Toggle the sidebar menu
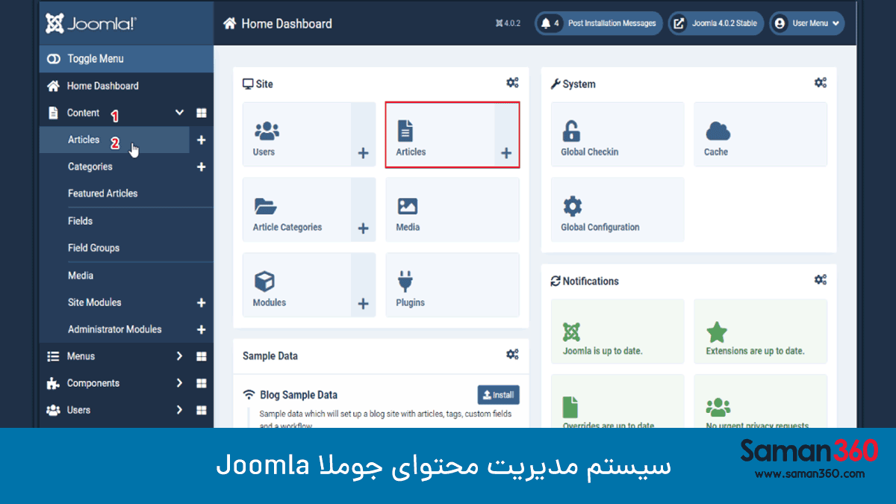 (x=126, y=58)
